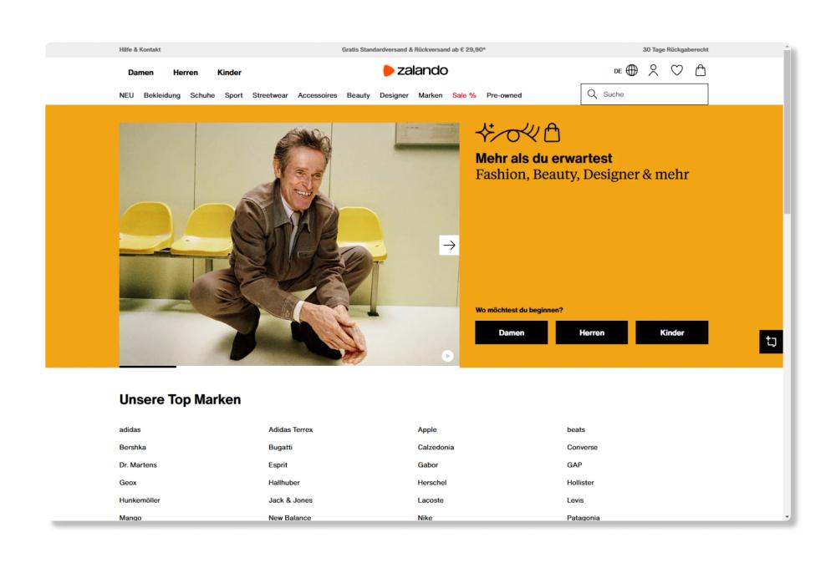Click the Levis brand link
The height and width of the screenshot is (563, 836).
tap(575, 500)
